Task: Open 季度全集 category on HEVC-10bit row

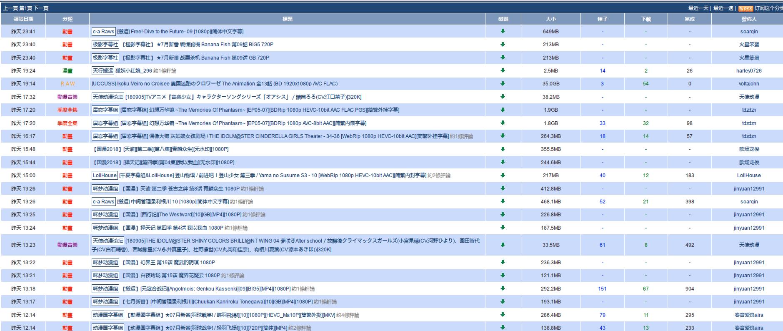Action: pyautogui.click(x=68, y=110)
